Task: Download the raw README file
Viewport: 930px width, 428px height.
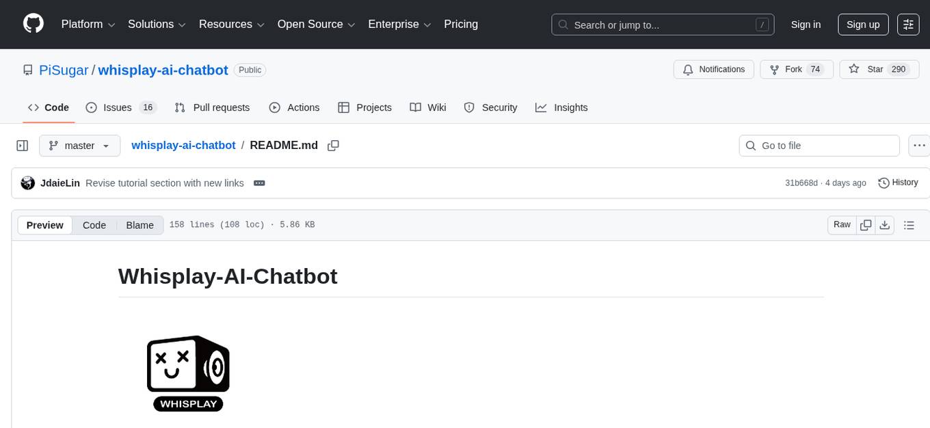Action: [885, 224]
